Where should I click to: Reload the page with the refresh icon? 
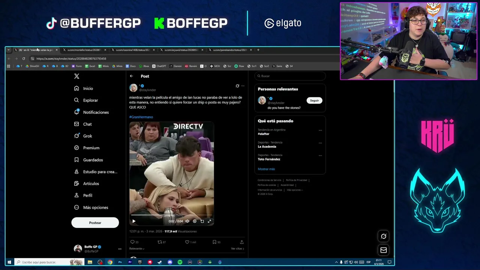pyautogui.click(x=24, y=58)
